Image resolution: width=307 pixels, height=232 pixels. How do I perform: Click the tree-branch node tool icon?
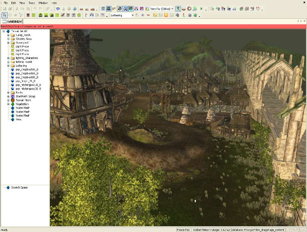point(21,15)
